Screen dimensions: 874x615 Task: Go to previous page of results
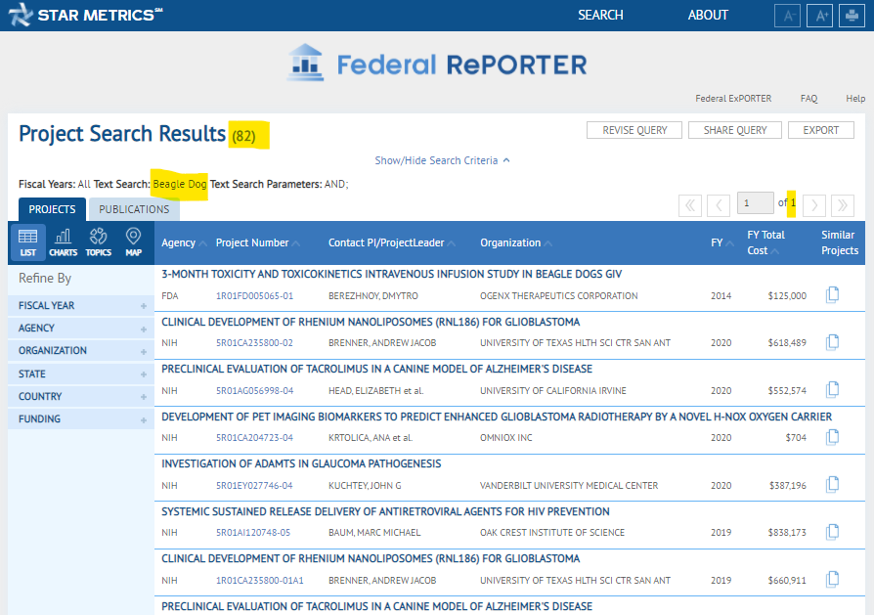719,205
